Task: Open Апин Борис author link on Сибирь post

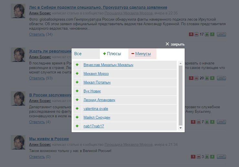Action: pyautogui.click(x=40, y=13)
